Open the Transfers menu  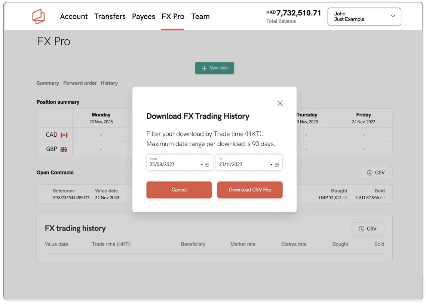point(110,16)
